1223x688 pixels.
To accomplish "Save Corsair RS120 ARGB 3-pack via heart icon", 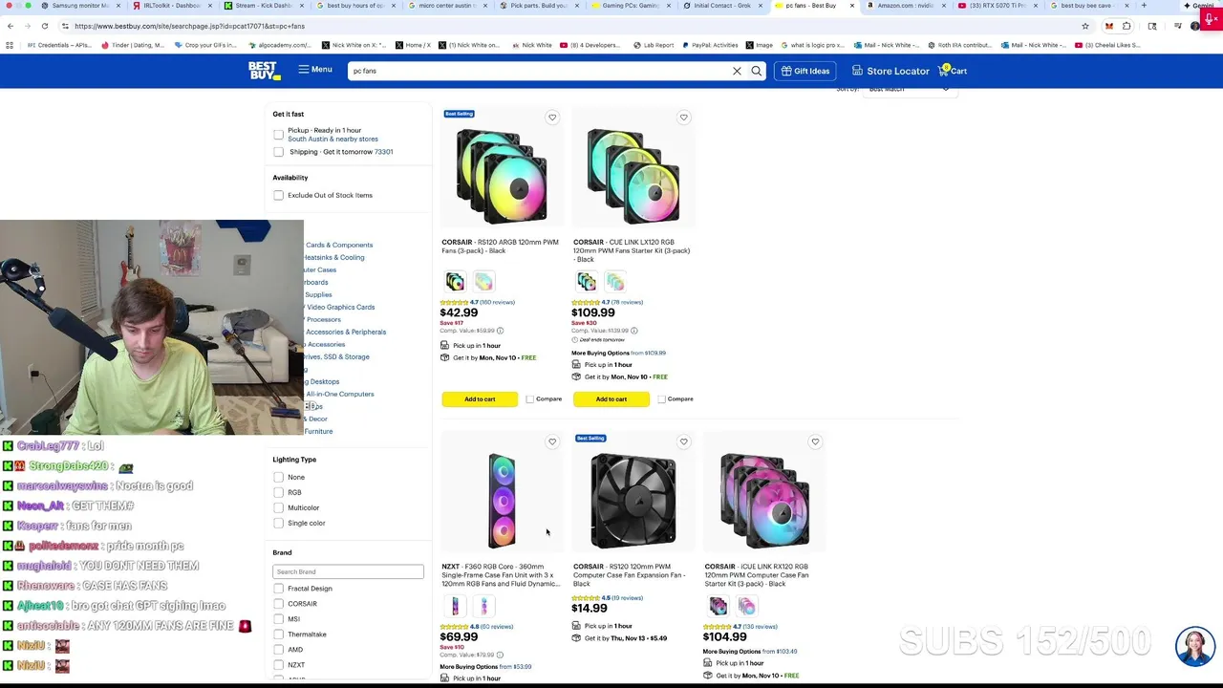I will pos(552,118).
